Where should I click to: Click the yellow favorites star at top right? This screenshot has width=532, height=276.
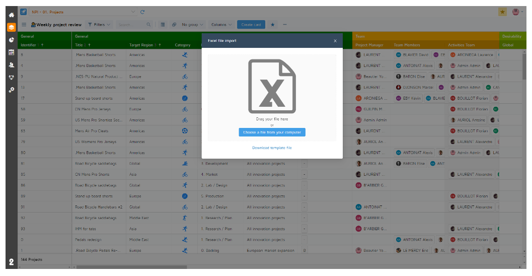[502, 12]
